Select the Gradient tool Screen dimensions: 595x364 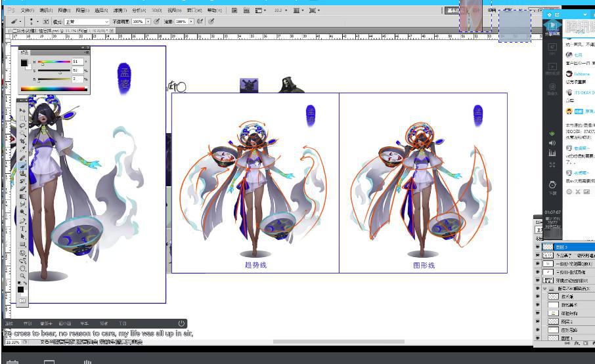pos(22,197)
